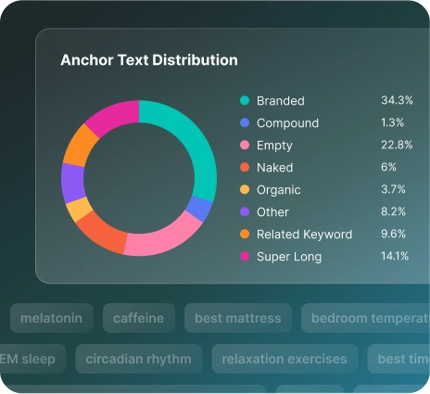Click the Related Keyword legend label

click(x=304, y=235)
